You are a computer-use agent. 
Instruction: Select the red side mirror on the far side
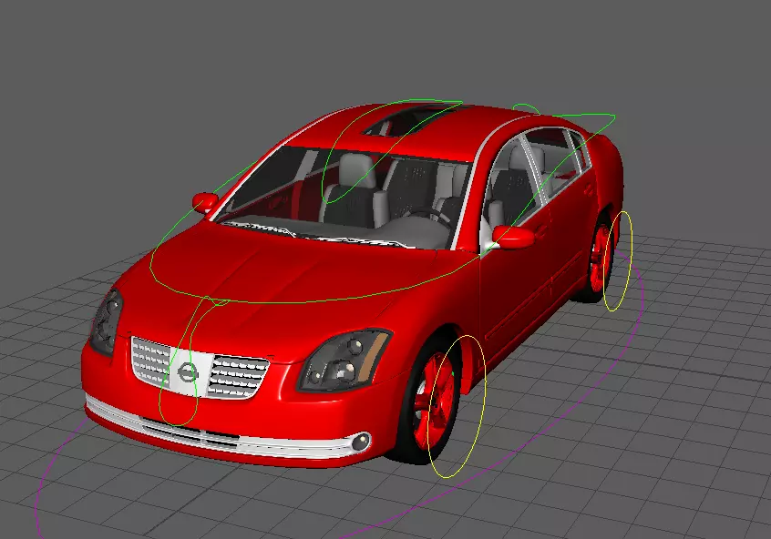tap(205, 202)
